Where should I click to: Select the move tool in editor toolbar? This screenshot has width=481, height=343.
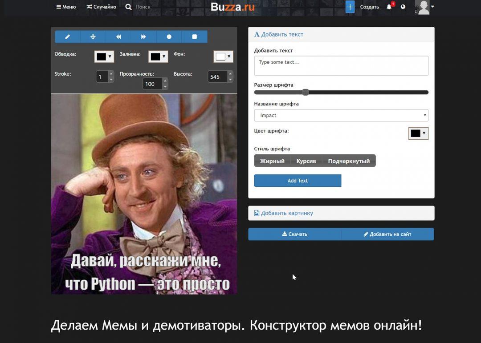[x=93, y=36]
